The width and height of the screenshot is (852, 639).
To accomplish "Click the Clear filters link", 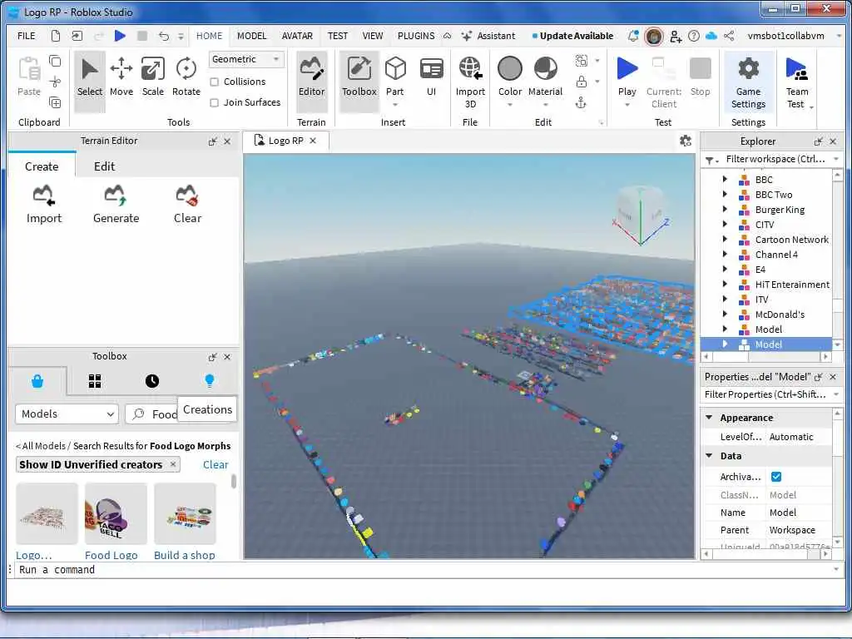I will [x=215, y=464].
